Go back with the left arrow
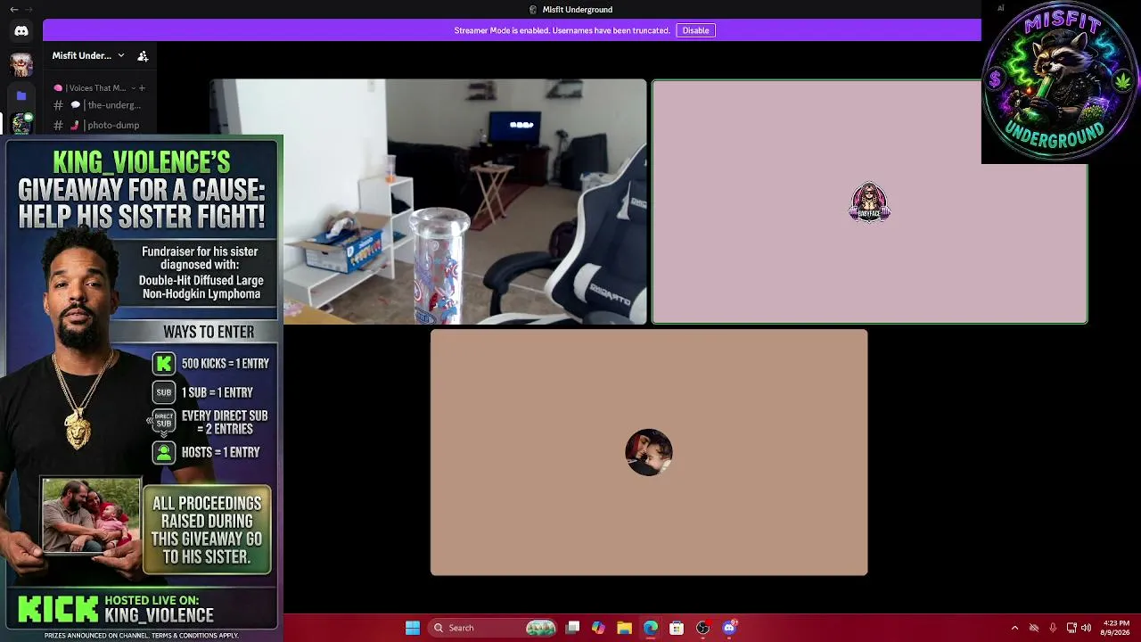Viewport: 1141px width, 642px height. click(13, 9)
